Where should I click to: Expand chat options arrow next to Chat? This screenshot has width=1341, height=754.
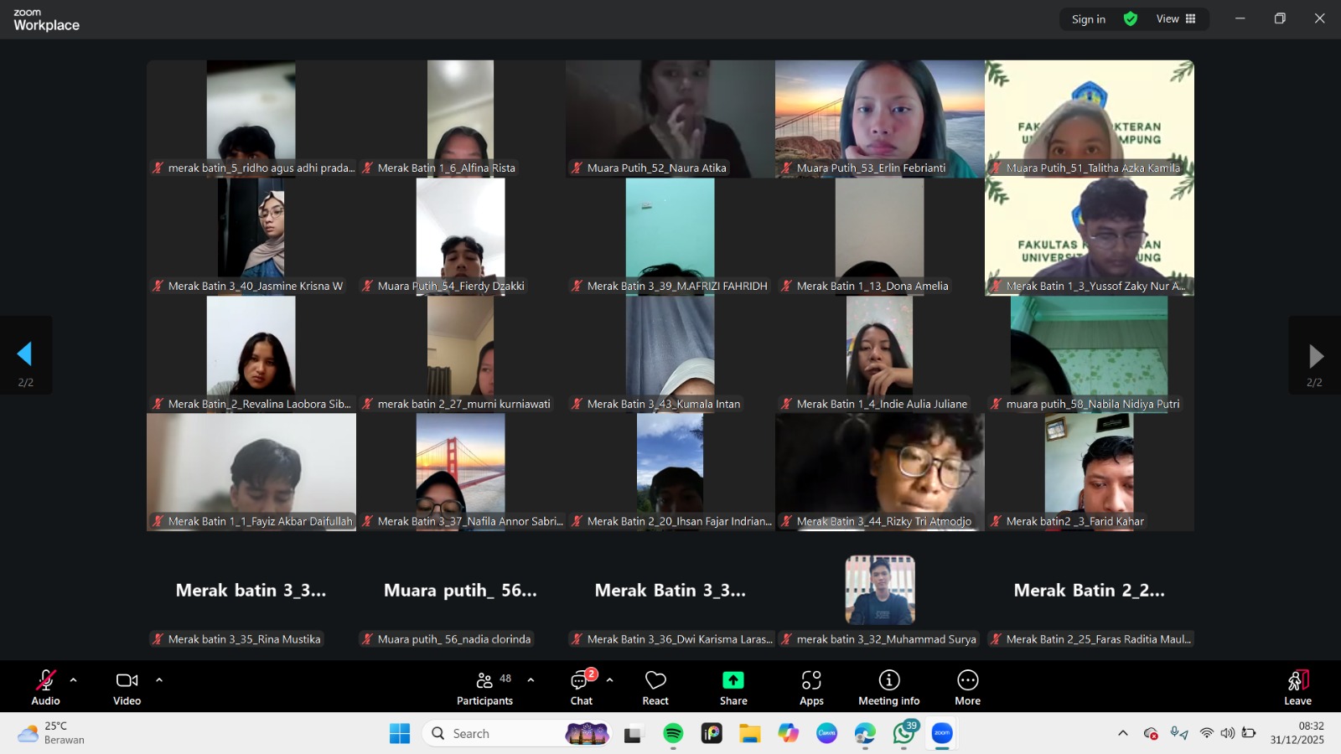(x=609, y=680)
